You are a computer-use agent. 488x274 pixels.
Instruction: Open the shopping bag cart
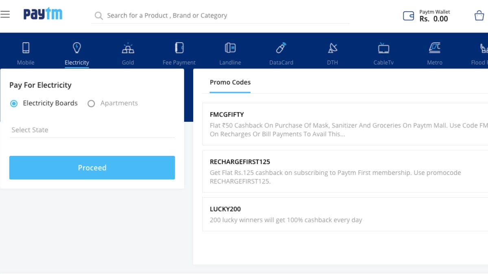[x=479, y=16]
